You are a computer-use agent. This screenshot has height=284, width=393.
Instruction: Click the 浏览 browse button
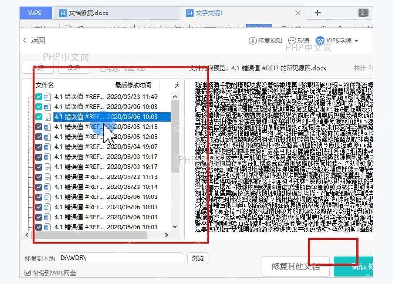(x=198, y=258)
